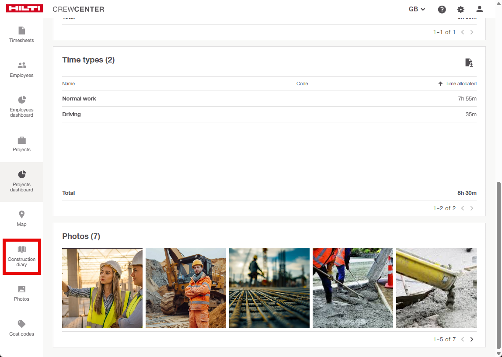The width and height of the screenshot is (502, 357).
Task: Open the user account menu
Action: (479, 9)
